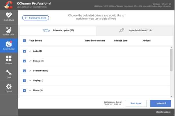The width and height of the screenshot is (175, 116).
Task: Open the Tools wrench icon
Action: coord(9,74)
